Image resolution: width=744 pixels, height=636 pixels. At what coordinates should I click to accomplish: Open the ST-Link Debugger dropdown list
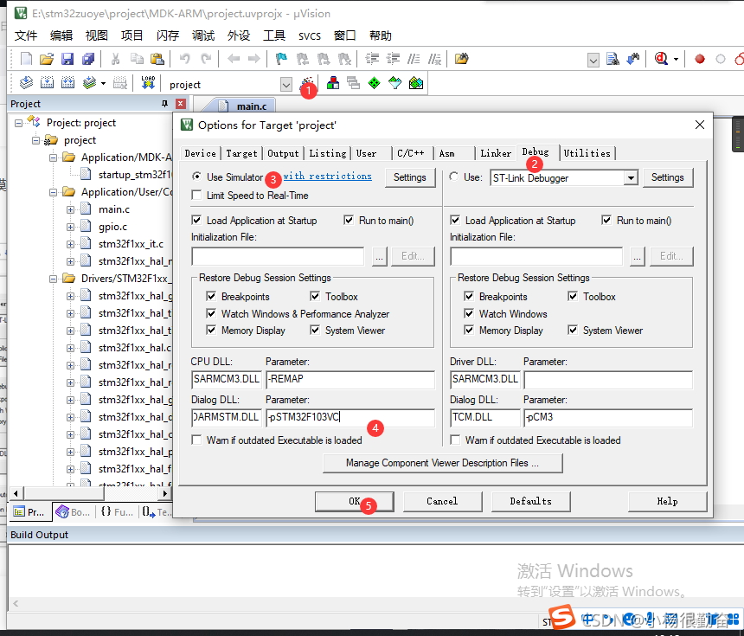pos(631,178)
